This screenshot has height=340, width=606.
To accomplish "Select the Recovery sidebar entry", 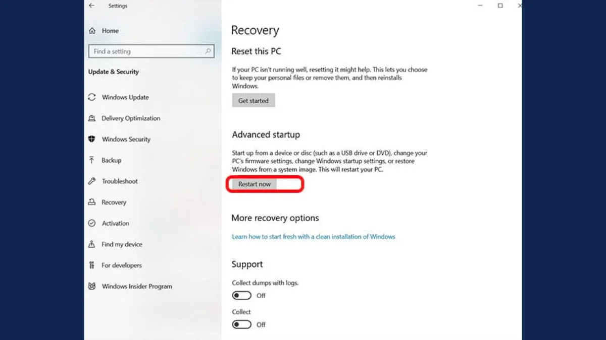I will (113, 202).
